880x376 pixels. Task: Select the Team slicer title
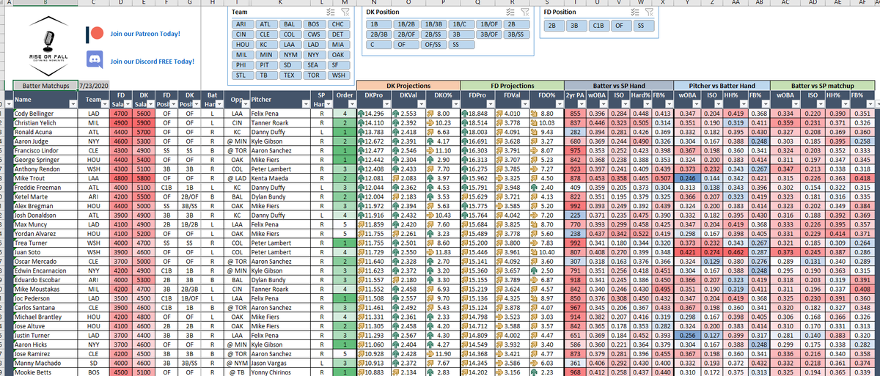[240, 12]
